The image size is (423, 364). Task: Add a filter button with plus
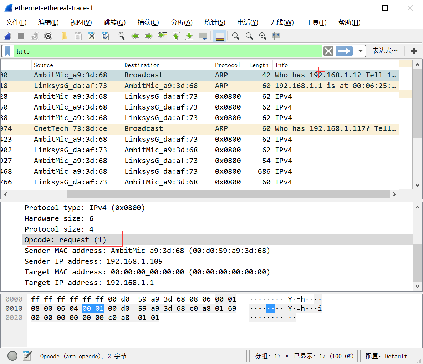414,51
